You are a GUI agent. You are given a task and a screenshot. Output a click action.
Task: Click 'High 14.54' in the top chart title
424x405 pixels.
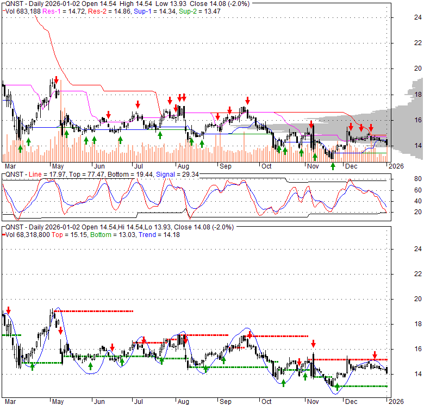(135, 4)
